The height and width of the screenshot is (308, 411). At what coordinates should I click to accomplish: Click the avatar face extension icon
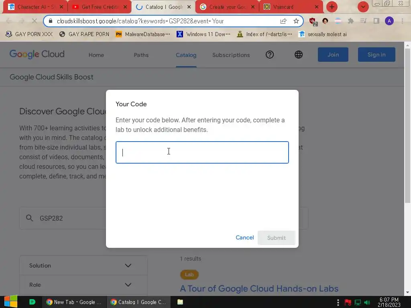click(x=325, y=21)
